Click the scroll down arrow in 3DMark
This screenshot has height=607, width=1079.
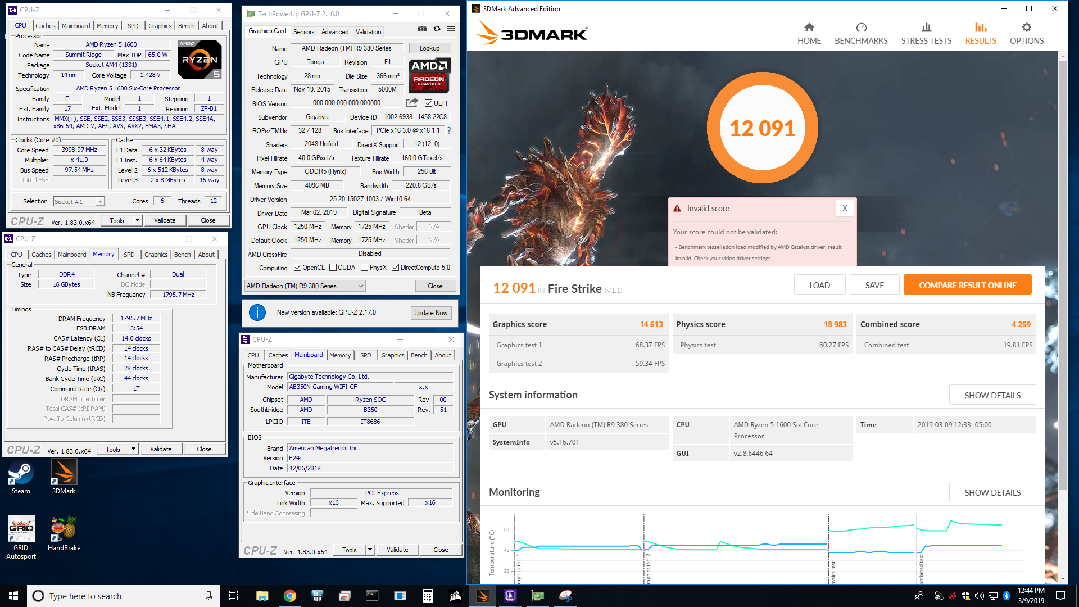click(x=1062, y=578)
